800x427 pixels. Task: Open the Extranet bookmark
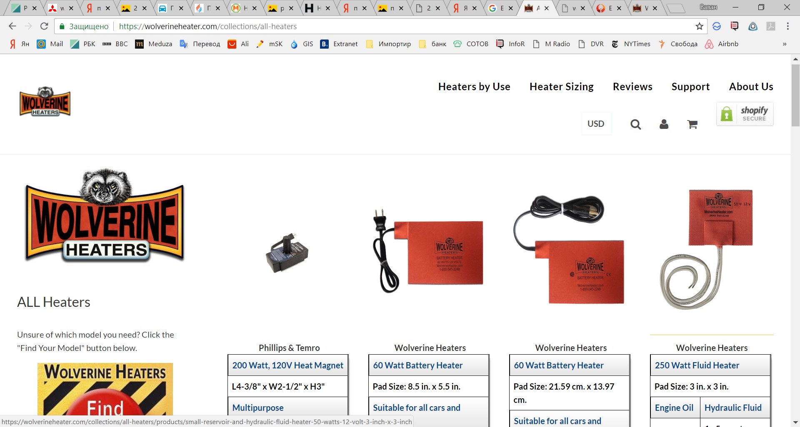tap(339, 44)
